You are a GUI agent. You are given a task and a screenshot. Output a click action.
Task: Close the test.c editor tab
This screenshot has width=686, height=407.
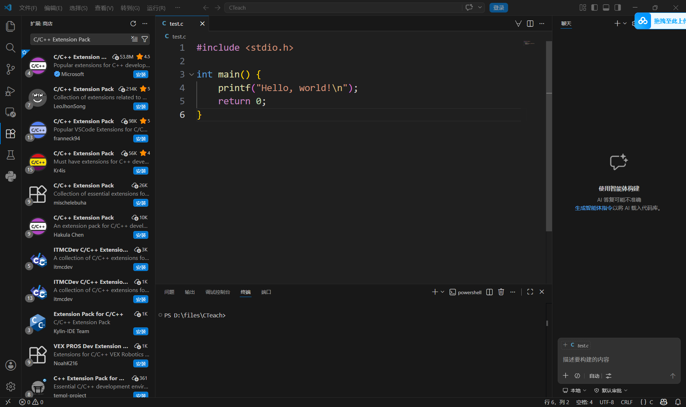tap(202, 24)
